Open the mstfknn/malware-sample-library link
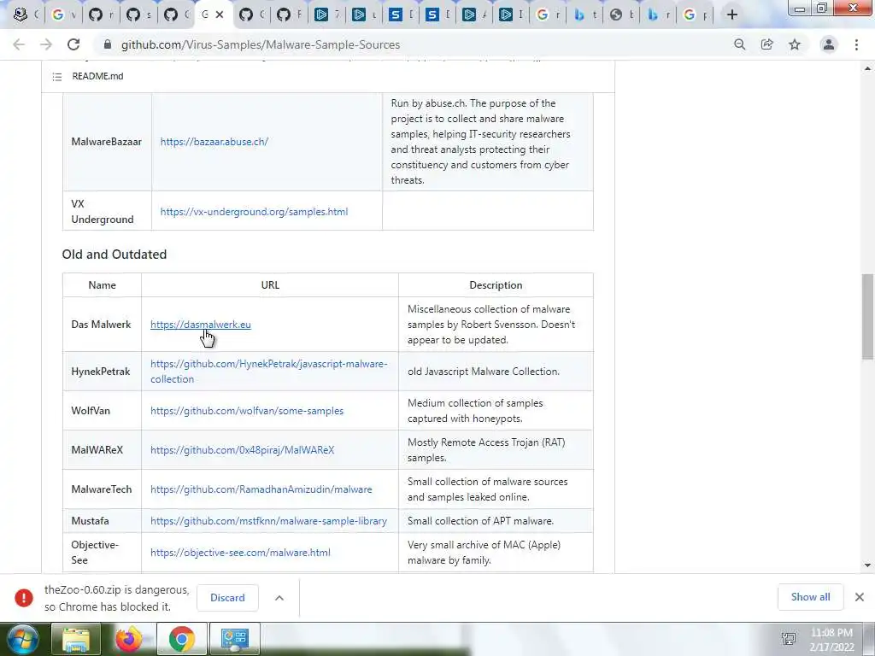This screenshot has height=656, width=875. pyautogui.click(x=268, y=520)
